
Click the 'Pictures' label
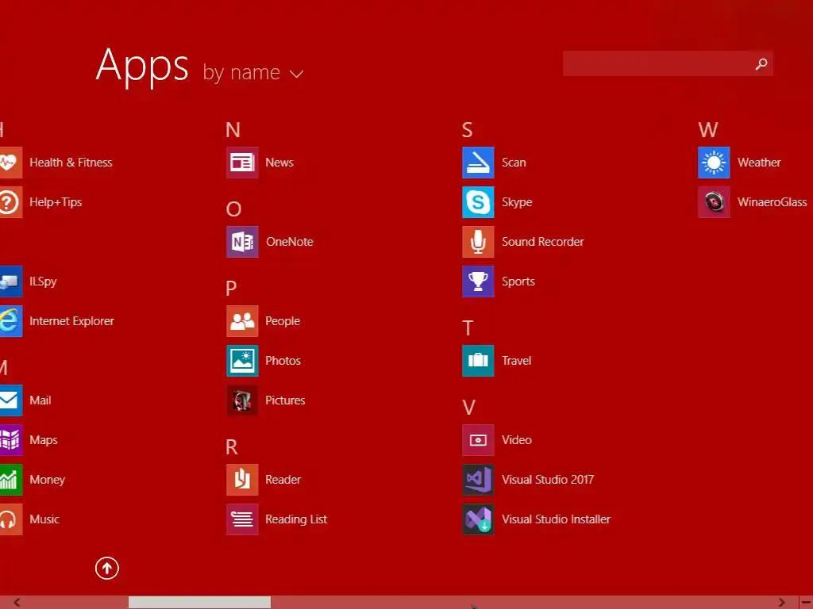pyautogui.click(x=285, y=400)
